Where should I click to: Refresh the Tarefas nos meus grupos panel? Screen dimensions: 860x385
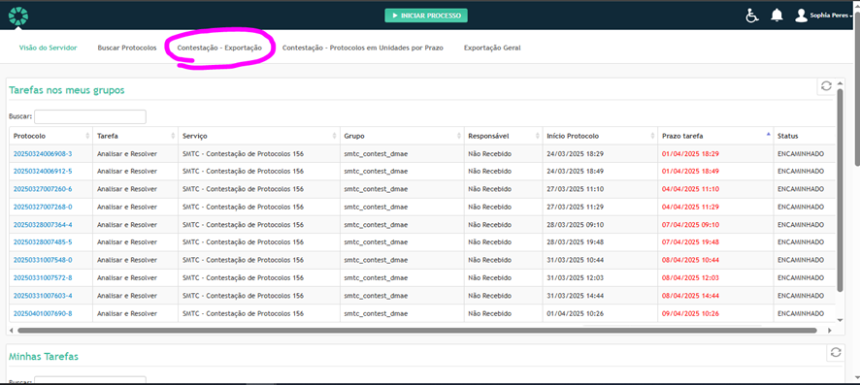point(826,86)
